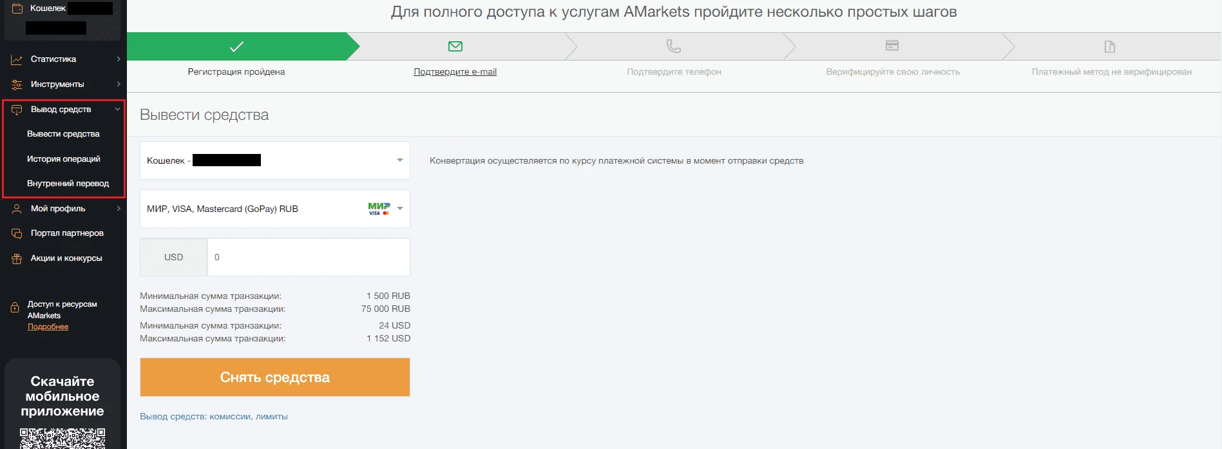The width and height of the screenshot is (1222, 449).
Task: Click the Портал партнеров icon
Action: coord(17,233)
